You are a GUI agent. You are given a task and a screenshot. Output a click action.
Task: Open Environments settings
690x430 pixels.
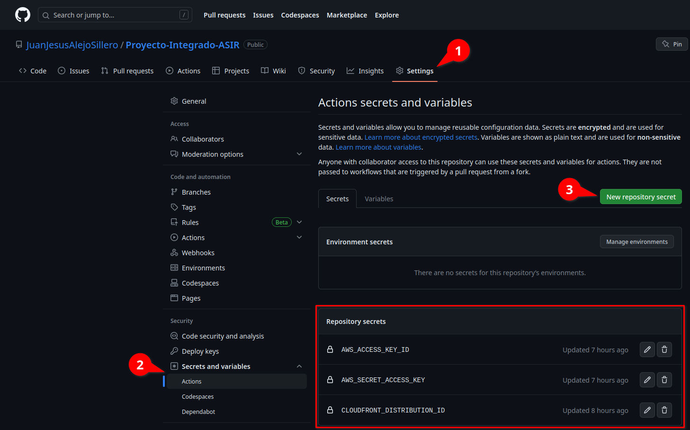(x=237, y=268)
